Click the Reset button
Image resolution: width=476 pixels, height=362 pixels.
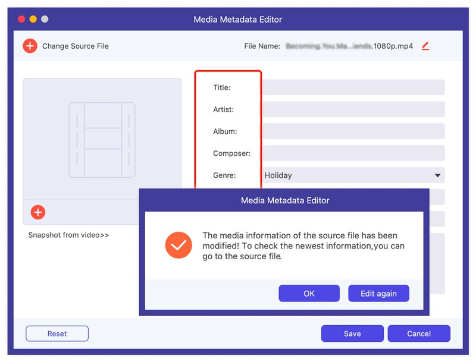57,333
